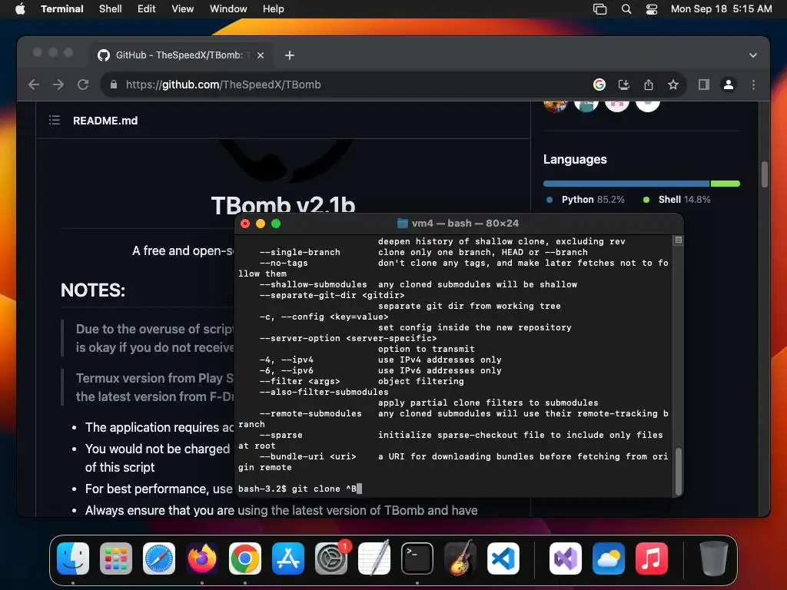Open the Chrome three-dot menu

click(x=753, y=85)
